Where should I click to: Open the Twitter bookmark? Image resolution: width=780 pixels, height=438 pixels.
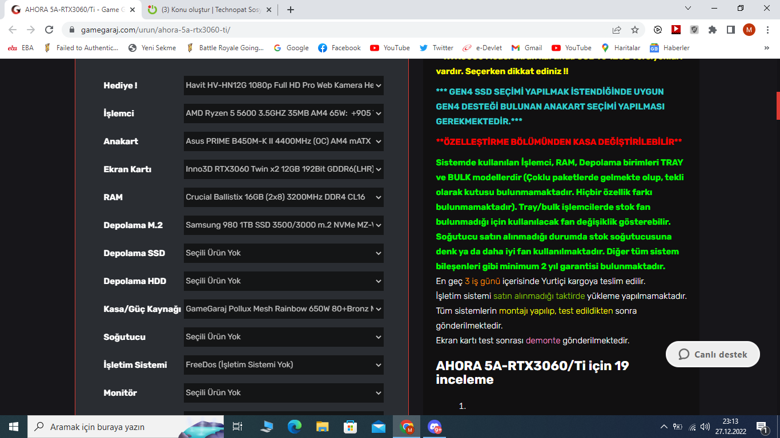436,48
